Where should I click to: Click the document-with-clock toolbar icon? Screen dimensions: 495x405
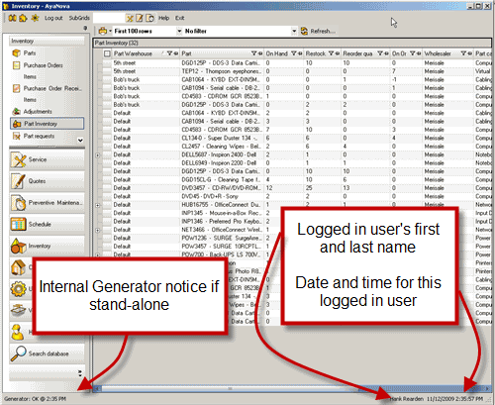(x=149, y=18)
